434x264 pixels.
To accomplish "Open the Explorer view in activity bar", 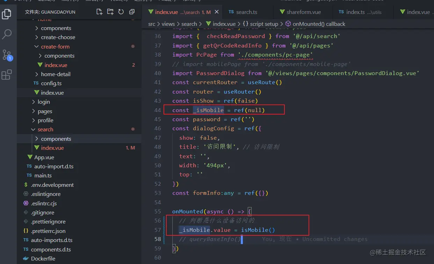I will coord(7,14).
